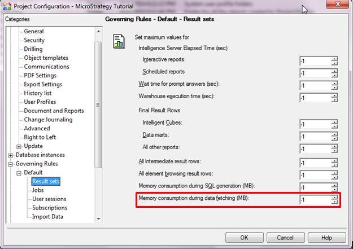Increase Interactive reports value with up arrow

334,59
